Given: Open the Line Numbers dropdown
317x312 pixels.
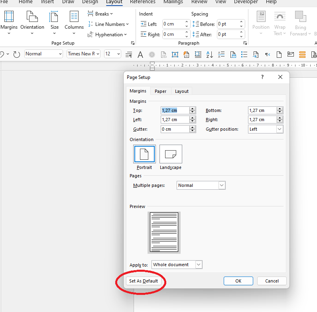Looking at the screenshot, I should [x=108, y=24].
